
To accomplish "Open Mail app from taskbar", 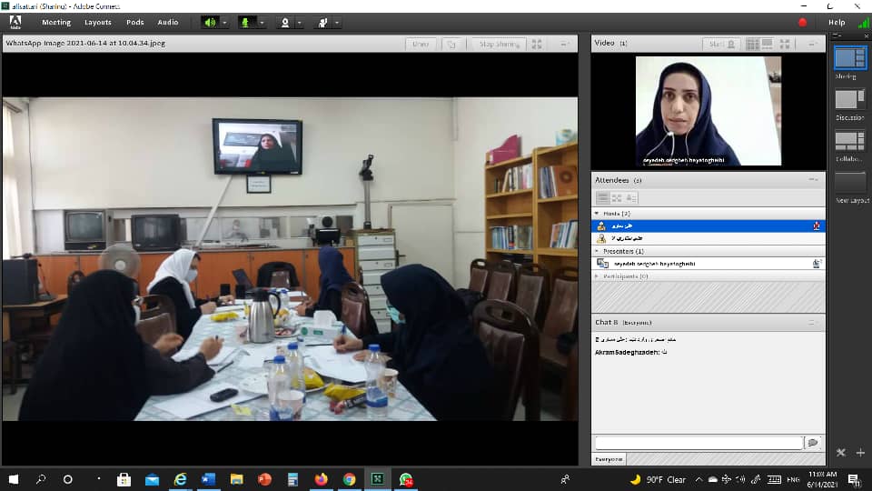I will pyautogui.click(x=152, y=479).
